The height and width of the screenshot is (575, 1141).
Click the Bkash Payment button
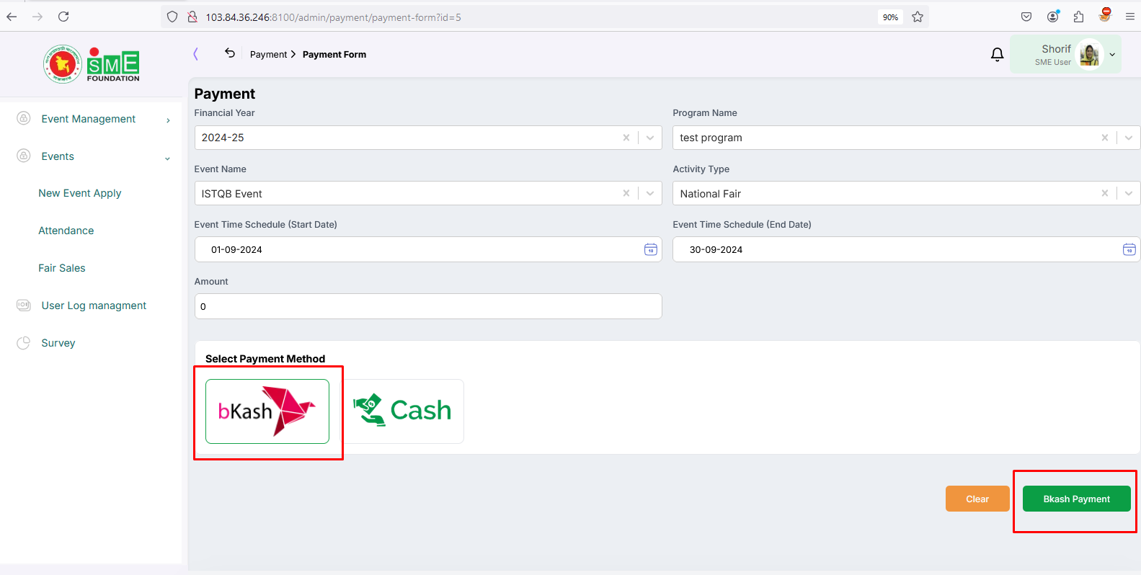(1077, 499)
